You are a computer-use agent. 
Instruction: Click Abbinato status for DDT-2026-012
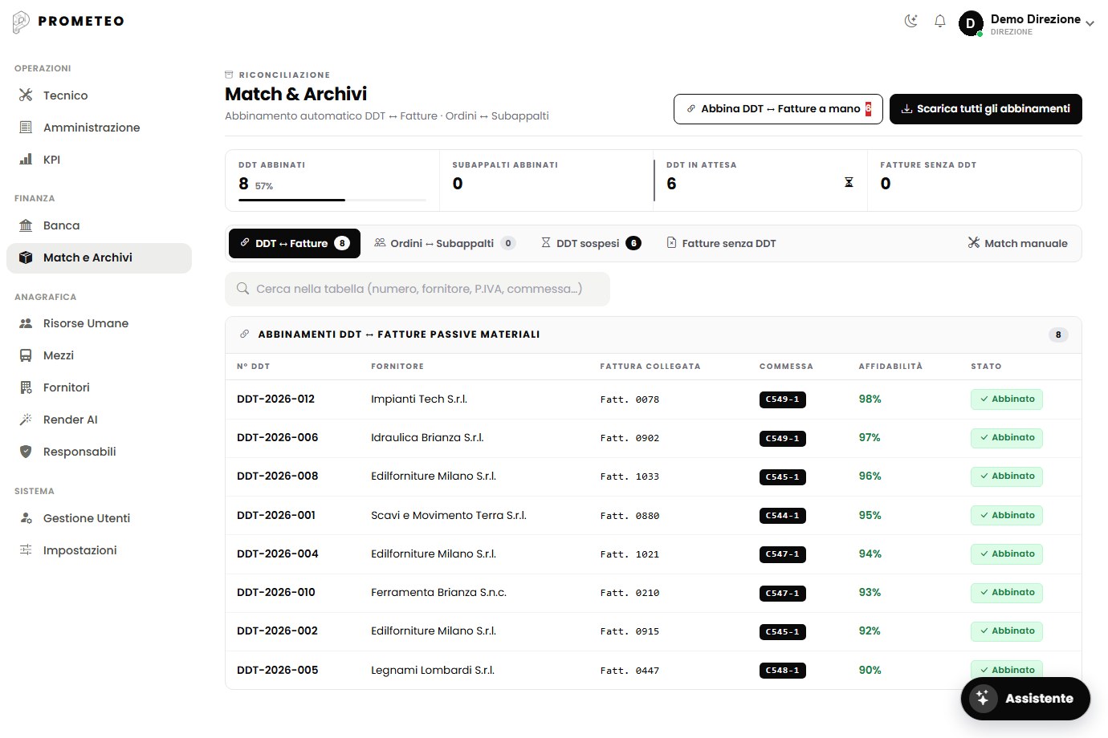1007,399
